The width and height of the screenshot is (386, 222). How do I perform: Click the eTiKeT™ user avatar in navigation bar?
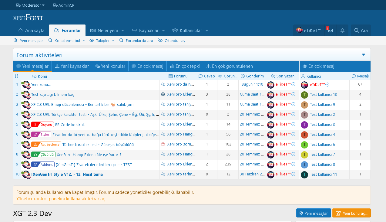[x=299, y=30]
